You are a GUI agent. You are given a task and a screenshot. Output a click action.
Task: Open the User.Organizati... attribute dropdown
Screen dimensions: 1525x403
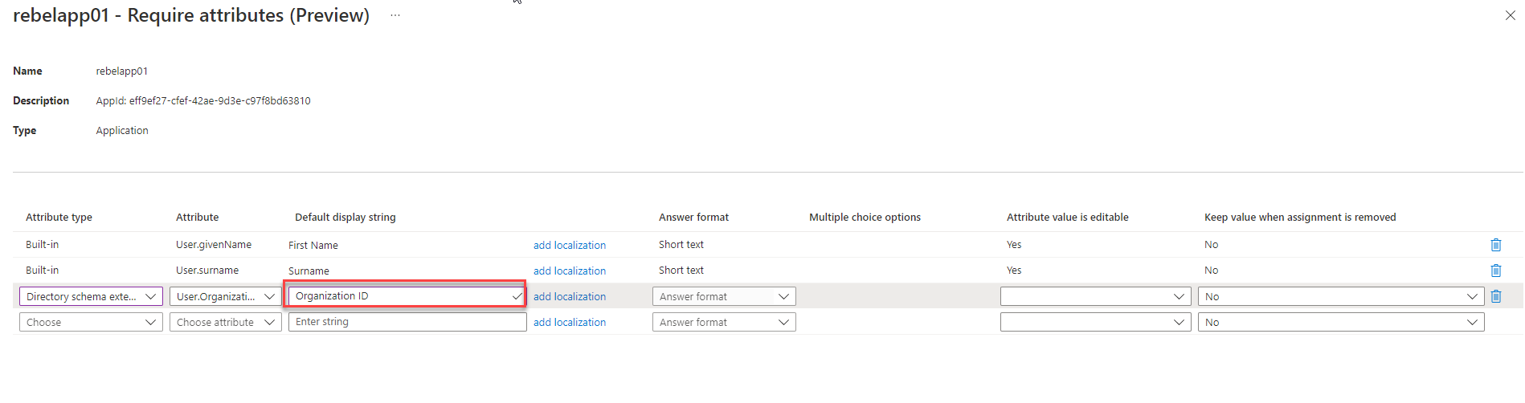[x=225, y=296]
